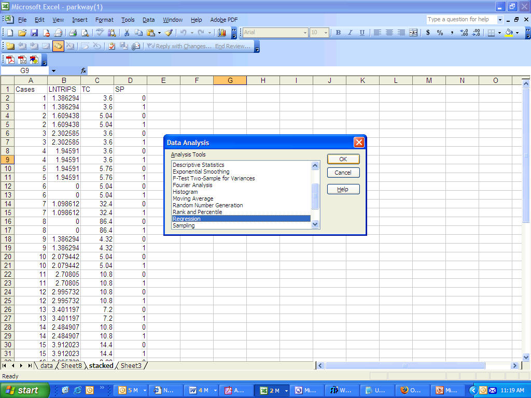531x398 pixels.
Task: Click Cancel in the Data Analysis dialog
Action: pyautogui.click(x=343, y=173)
